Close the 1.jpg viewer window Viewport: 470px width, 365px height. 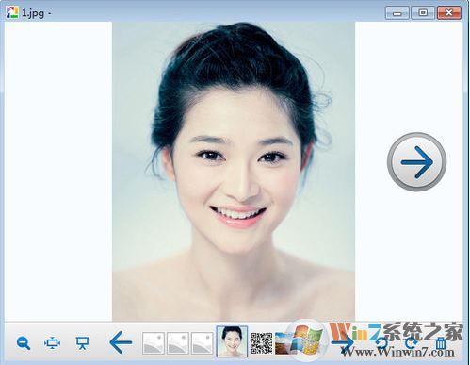point(449,13)
